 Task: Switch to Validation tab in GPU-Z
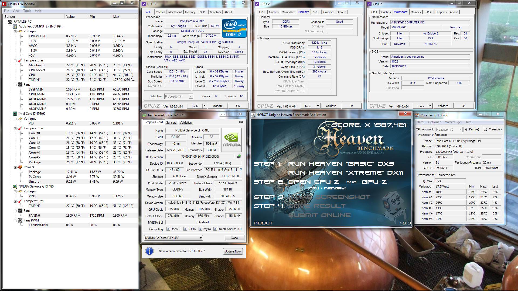(186, 123)
